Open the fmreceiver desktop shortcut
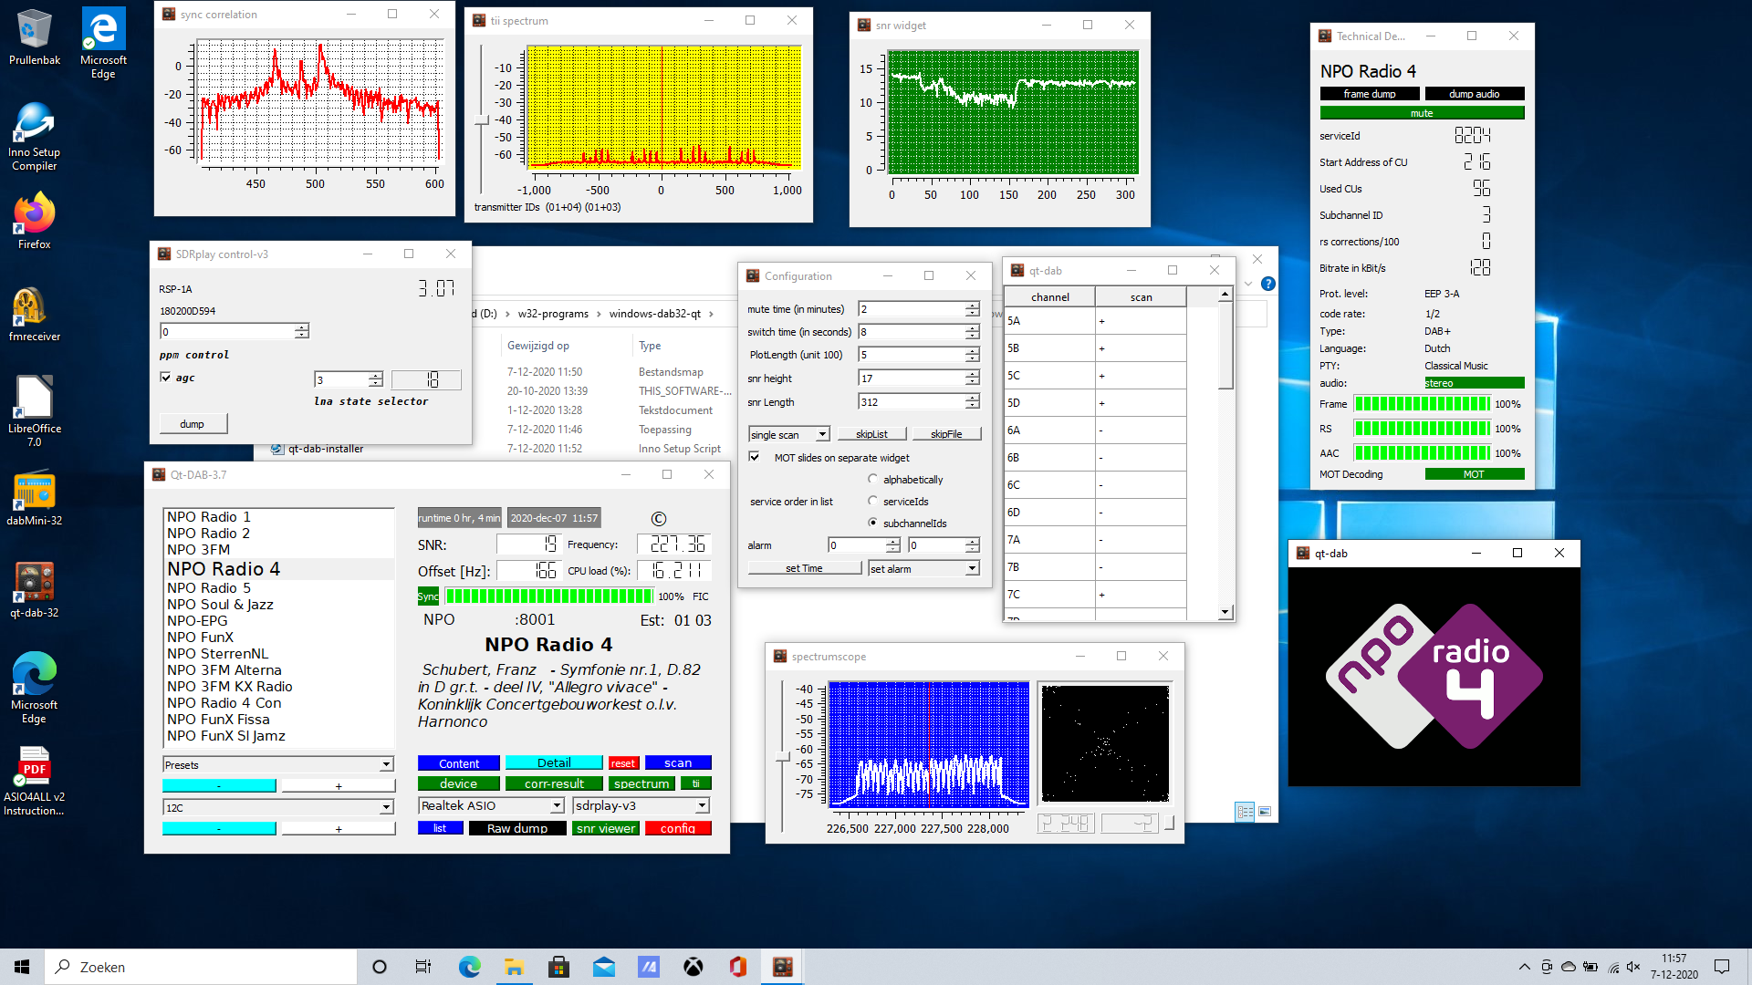This screenshot has height=985, width=1752. 35,315
